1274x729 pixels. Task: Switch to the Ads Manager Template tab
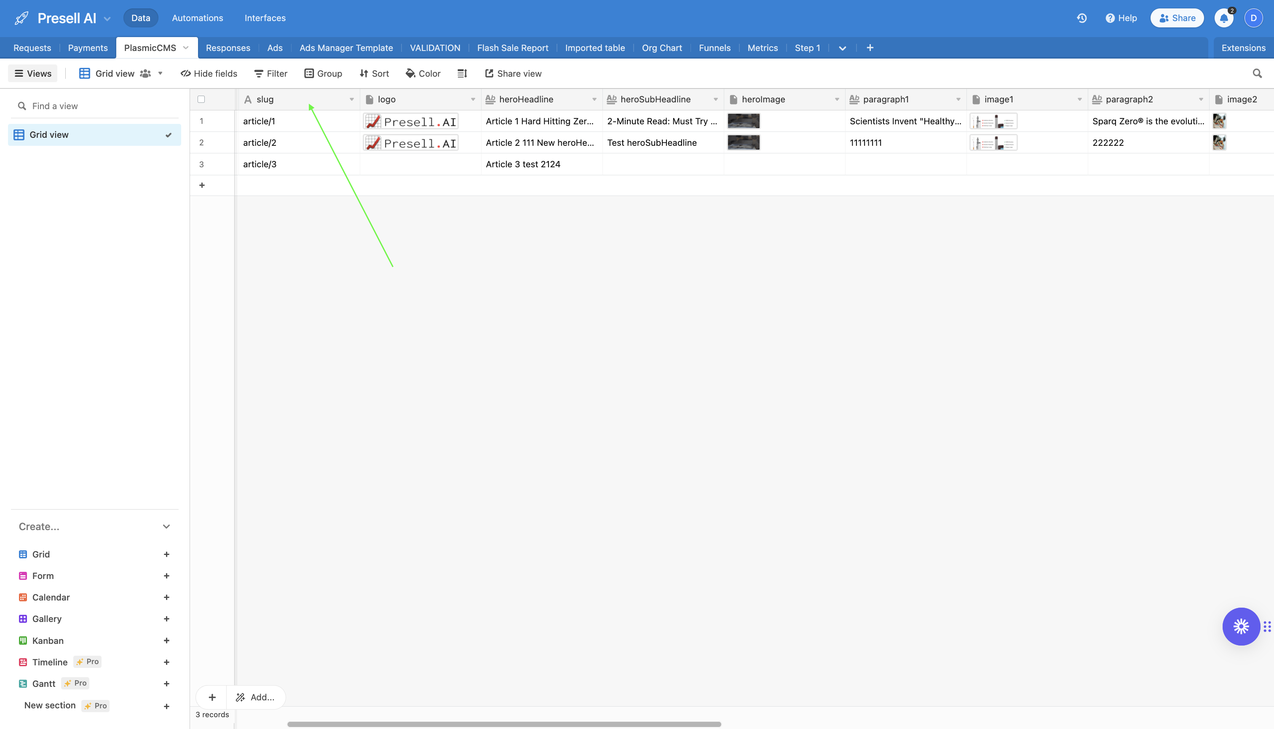click(x=346, y=48)
